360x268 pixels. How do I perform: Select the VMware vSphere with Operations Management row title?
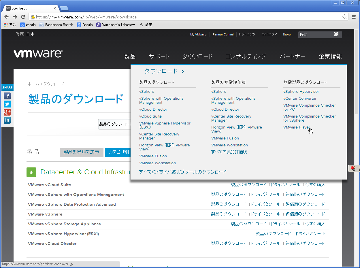click(x=76, y=195)
